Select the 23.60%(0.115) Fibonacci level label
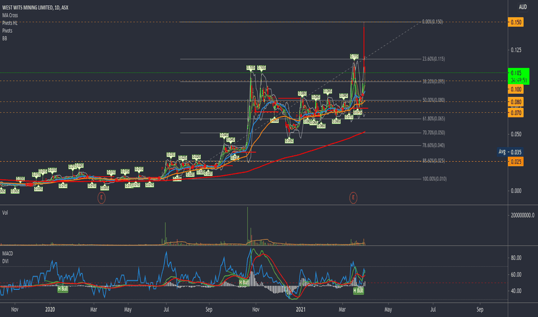 pos(434,59)
